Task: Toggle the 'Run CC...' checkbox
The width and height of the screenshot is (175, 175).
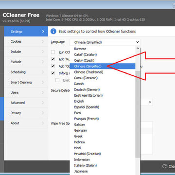Action: click(x=53, y=52)
